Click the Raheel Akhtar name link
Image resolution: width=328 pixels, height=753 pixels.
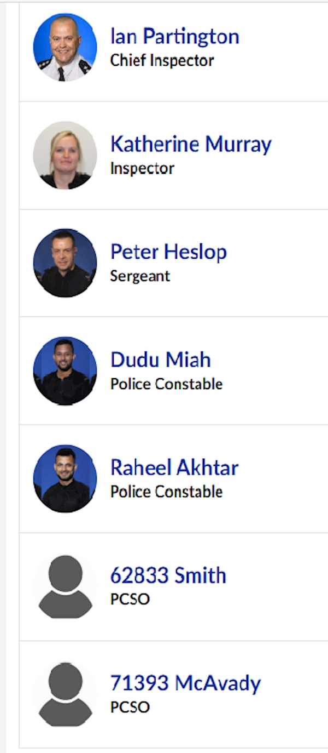pos(174,468)
